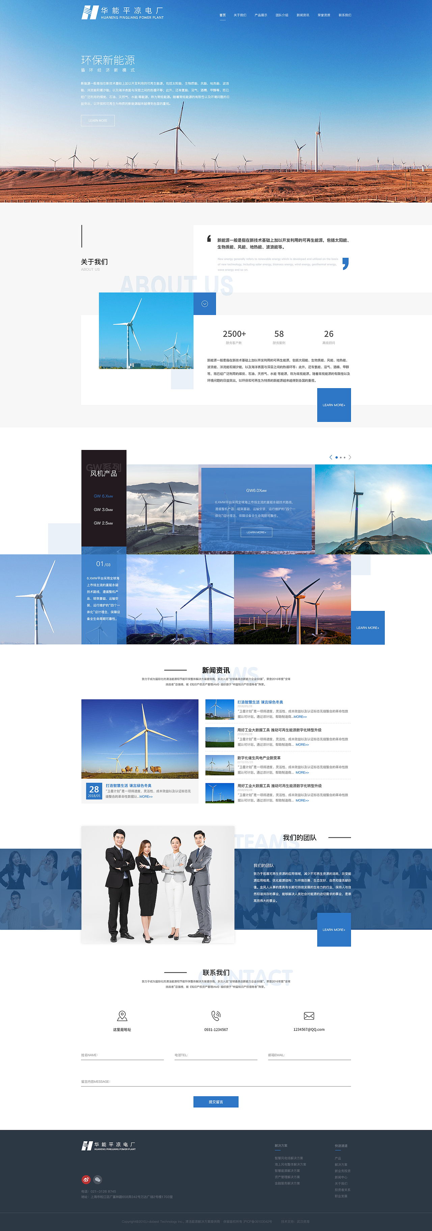The width and height of the screenshot is (432, 1231).
Task: Click the LEARN MORE button in the hero banner
Action: point(98,121)
